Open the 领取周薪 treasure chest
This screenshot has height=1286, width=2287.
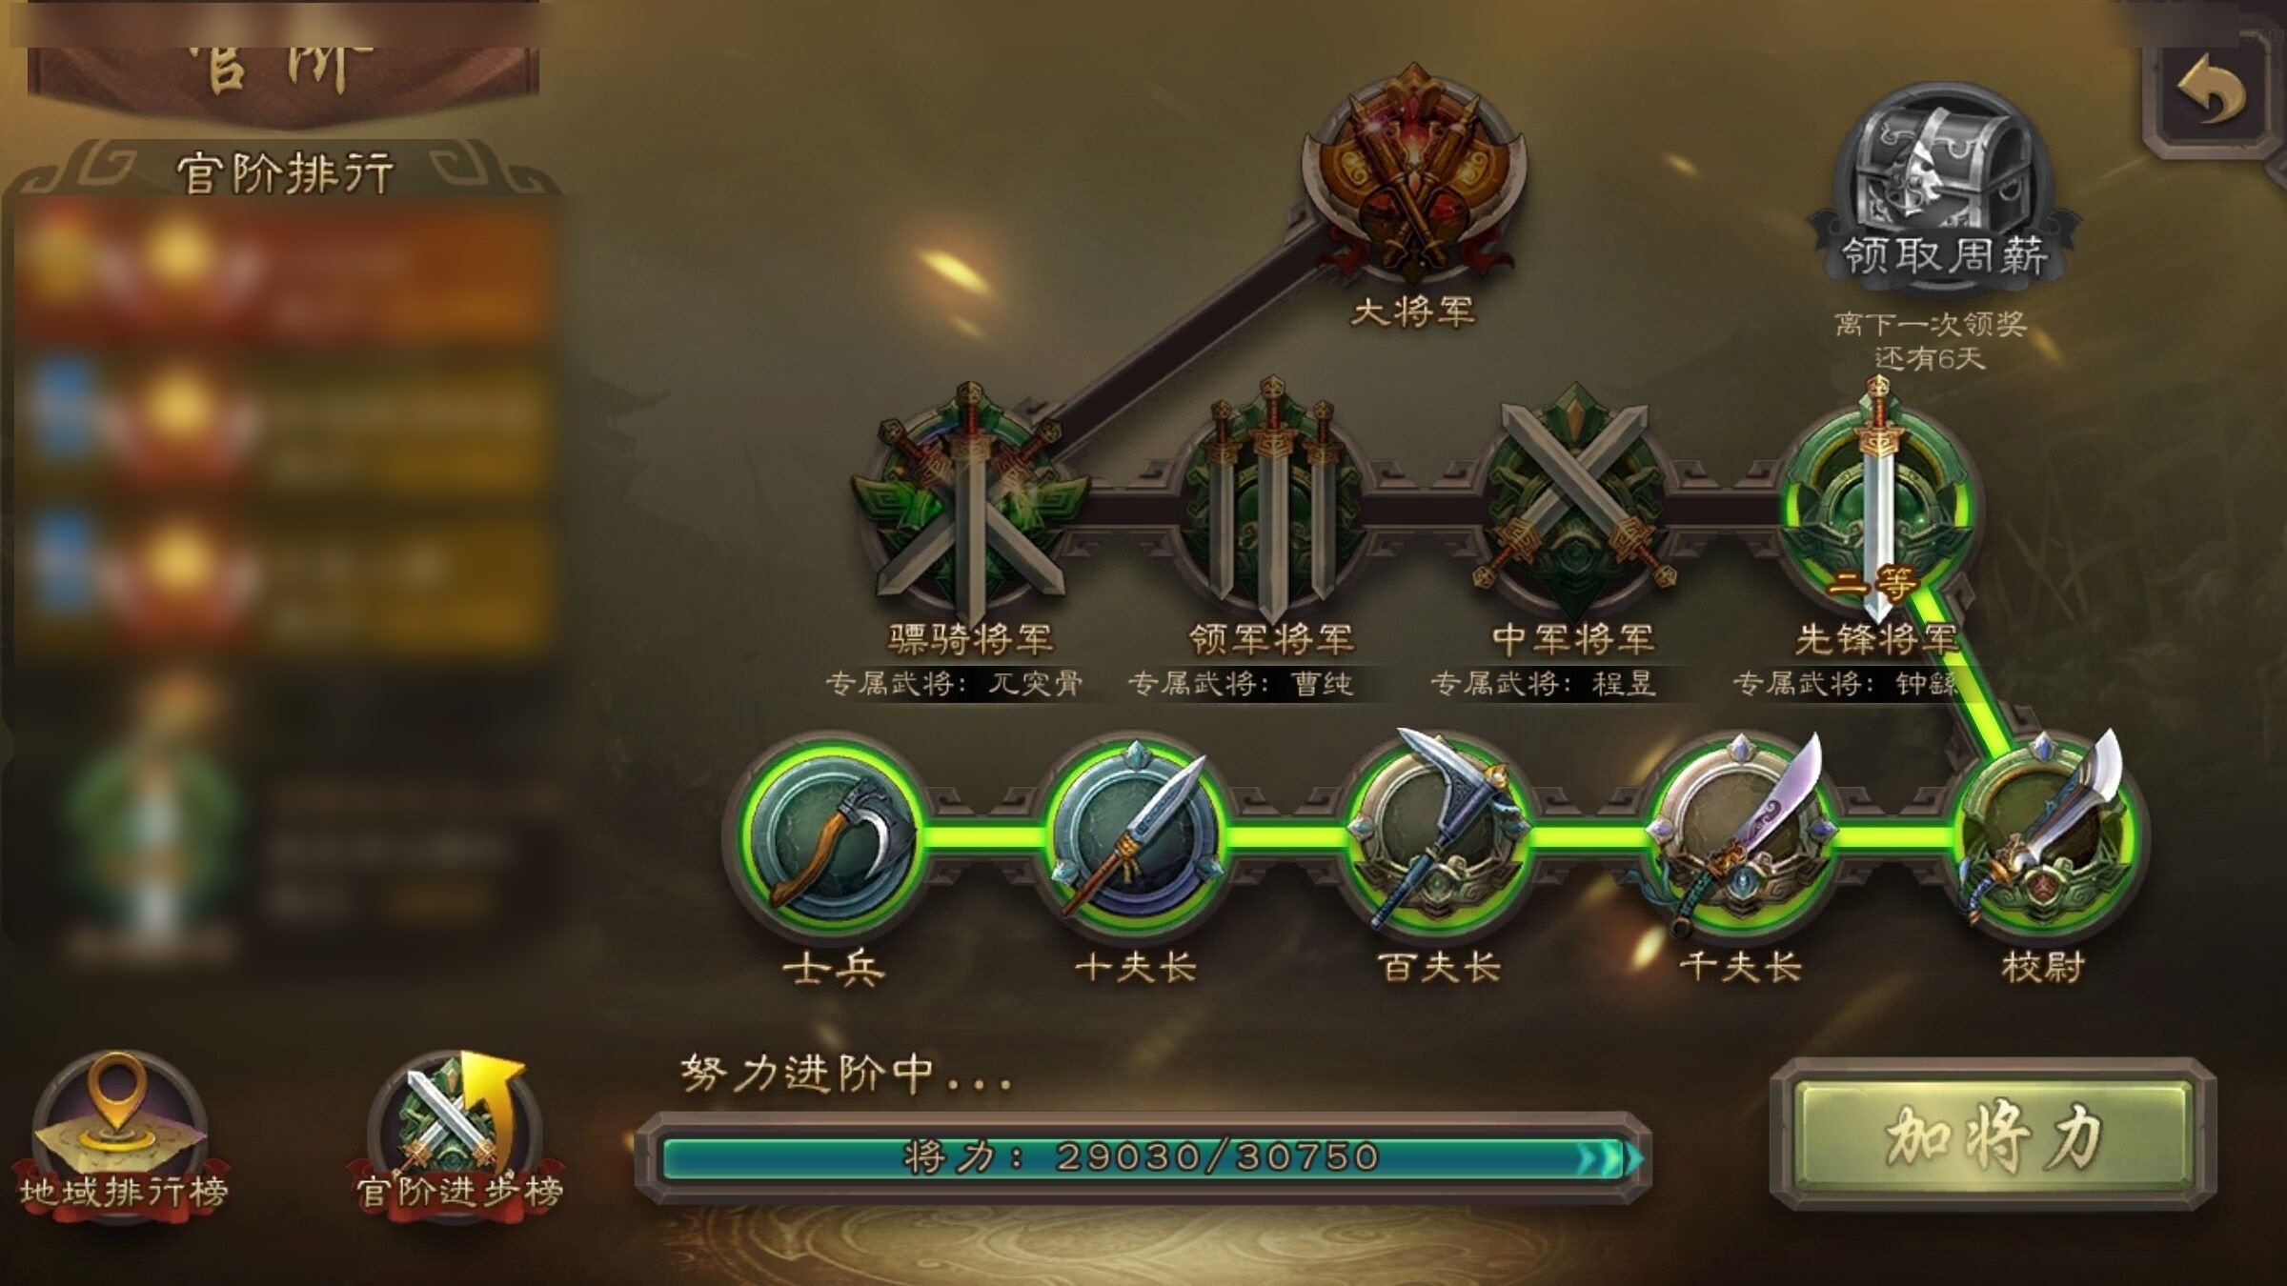[1944, 183]
